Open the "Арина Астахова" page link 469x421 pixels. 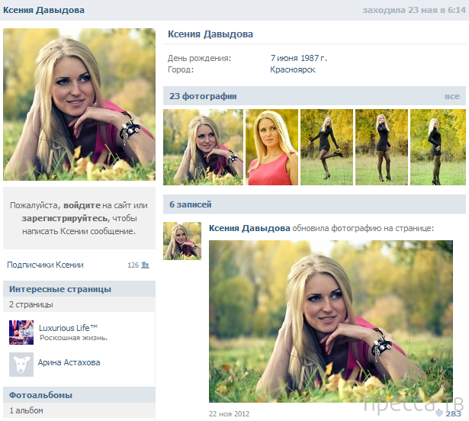tap(69, 363)
